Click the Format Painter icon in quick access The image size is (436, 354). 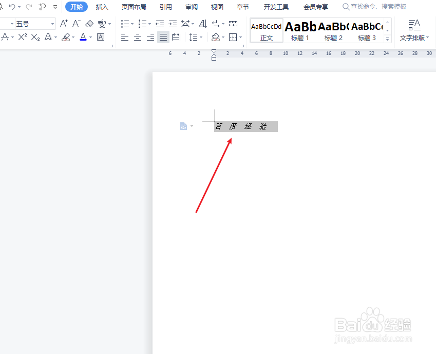pos(42,7)
